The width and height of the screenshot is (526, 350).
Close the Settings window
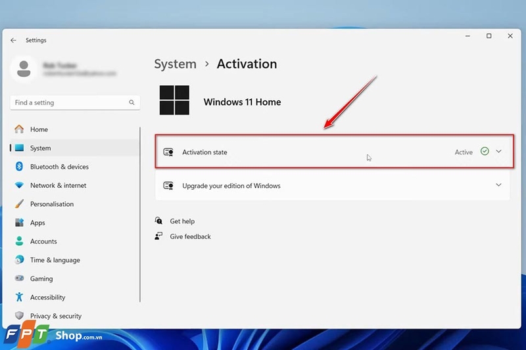510,36
